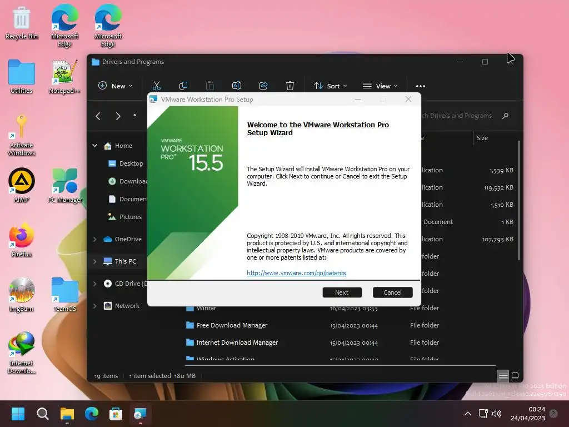The image size is (569, 427).
Task: Open the vmware.com patents link
Action: 296,273
